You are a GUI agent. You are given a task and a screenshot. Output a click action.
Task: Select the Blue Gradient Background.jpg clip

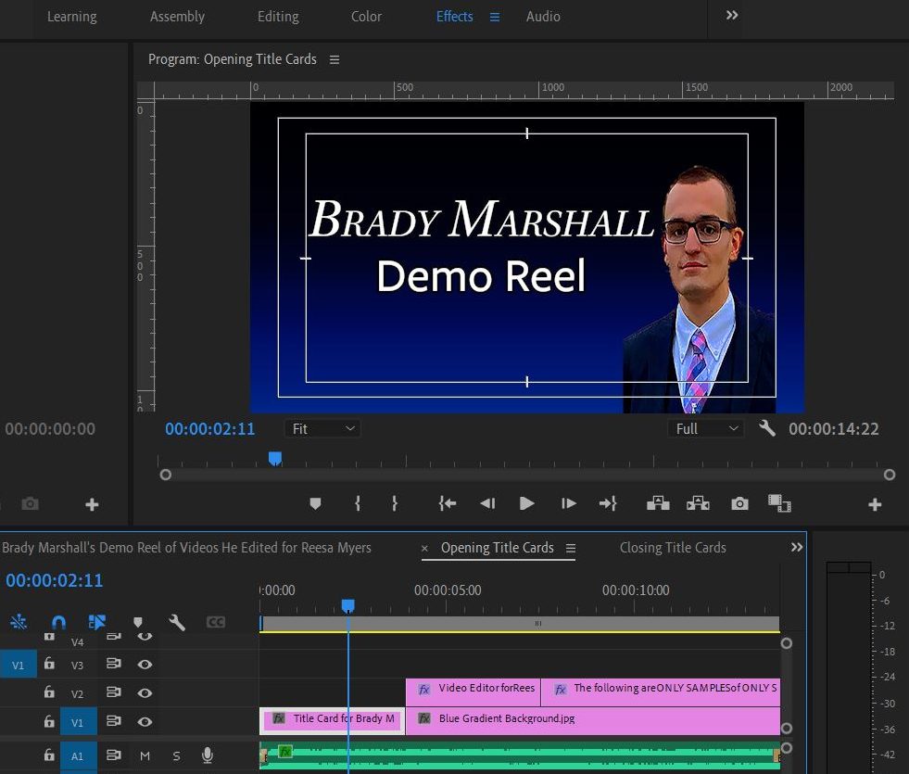click(592, 720)
